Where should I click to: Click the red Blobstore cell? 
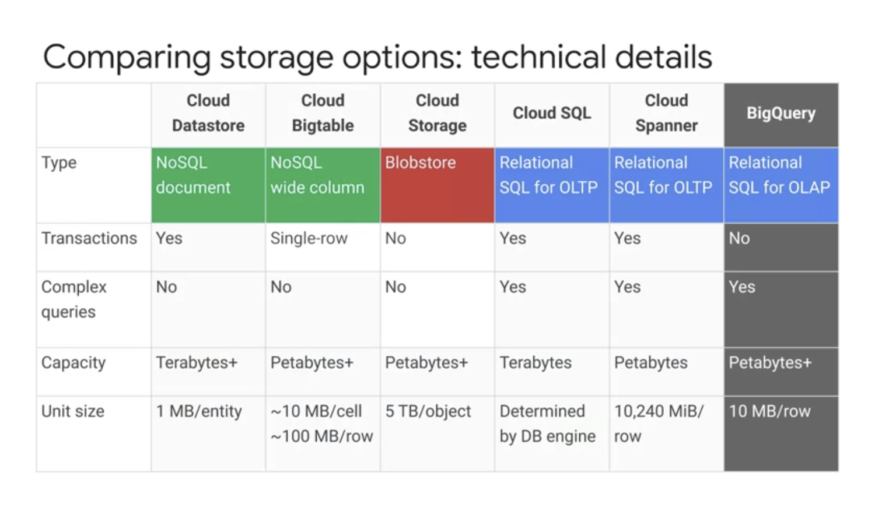[437, 185]
